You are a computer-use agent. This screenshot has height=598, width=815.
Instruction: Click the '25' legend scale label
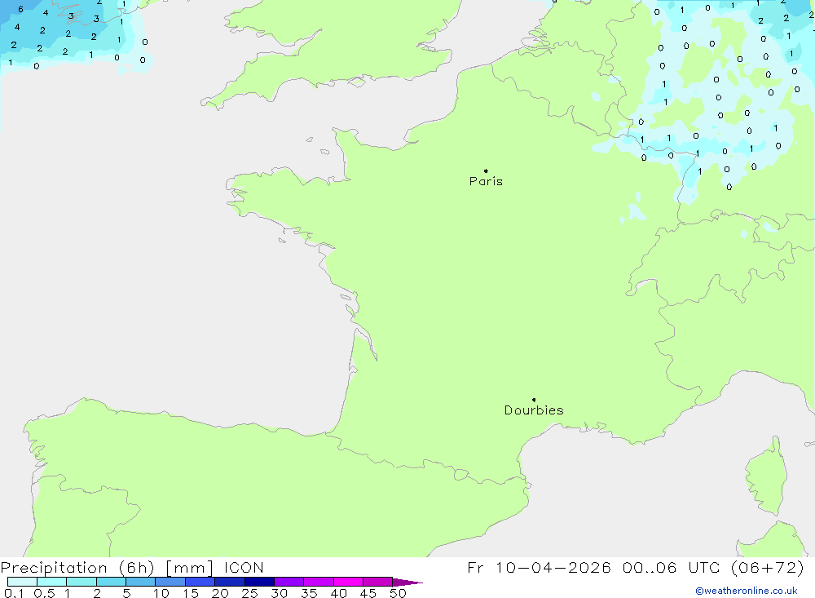[x=249, y=593]
